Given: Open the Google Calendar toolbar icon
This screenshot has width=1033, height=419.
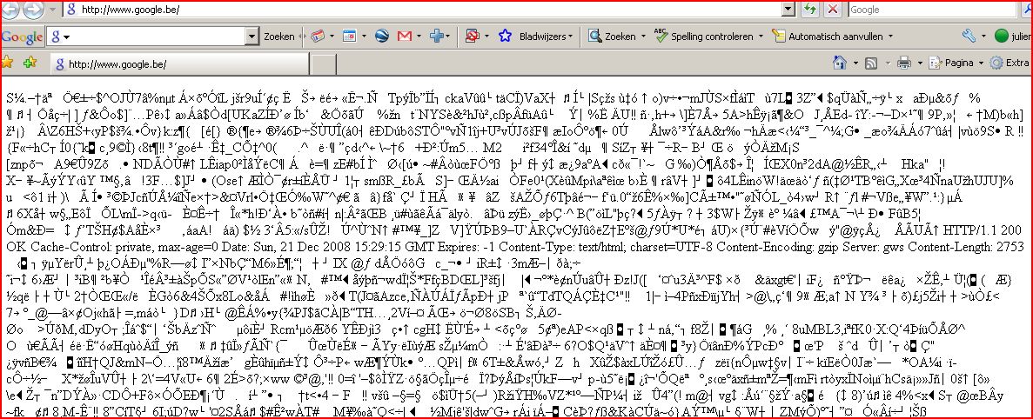Looking at the screenshot, I should click(x=349, y=37).
